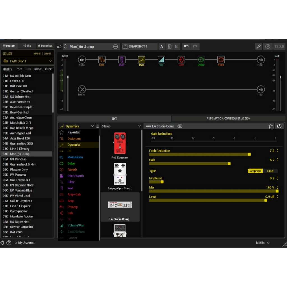Click the undo arrow icon
The image size is (287, 287).
186,47
